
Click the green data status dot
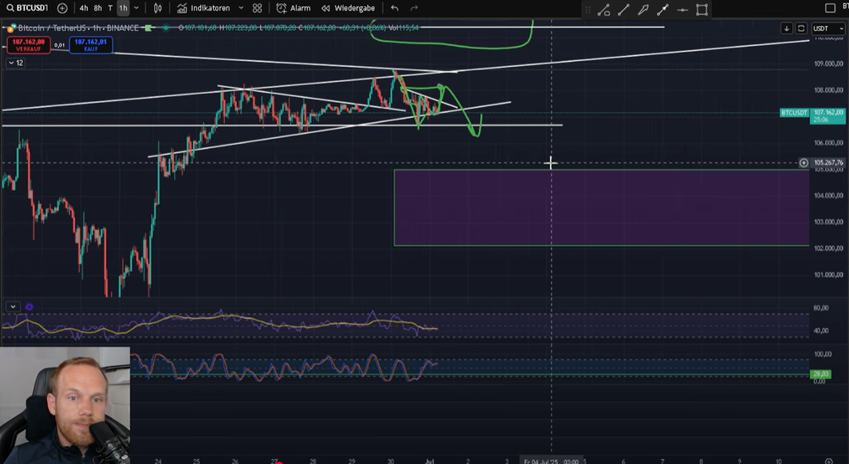pyautogui.click(x=165, y=28)
